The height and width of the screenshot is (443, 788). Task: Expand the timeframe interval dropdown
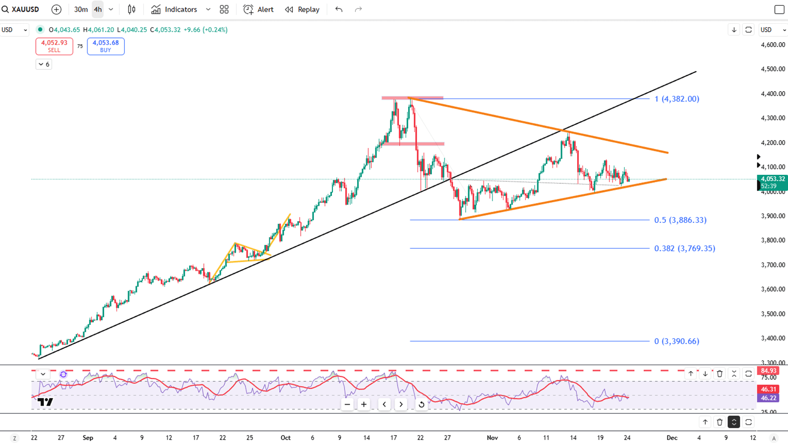click(111, 9)
